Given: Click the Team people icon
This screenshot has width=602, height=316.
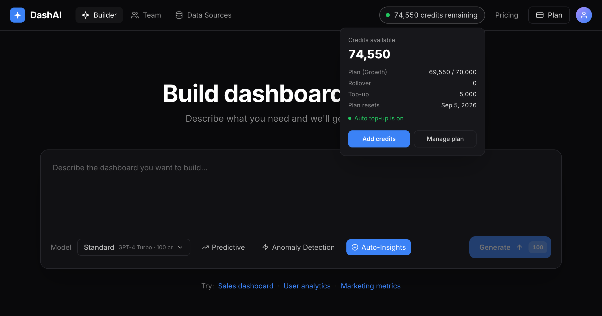Looking at the screenshot, I should point(135,15).
